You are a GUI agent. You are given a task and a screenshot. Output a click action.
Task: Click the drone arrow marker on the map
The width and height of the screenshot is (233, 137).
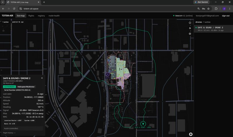143,124
